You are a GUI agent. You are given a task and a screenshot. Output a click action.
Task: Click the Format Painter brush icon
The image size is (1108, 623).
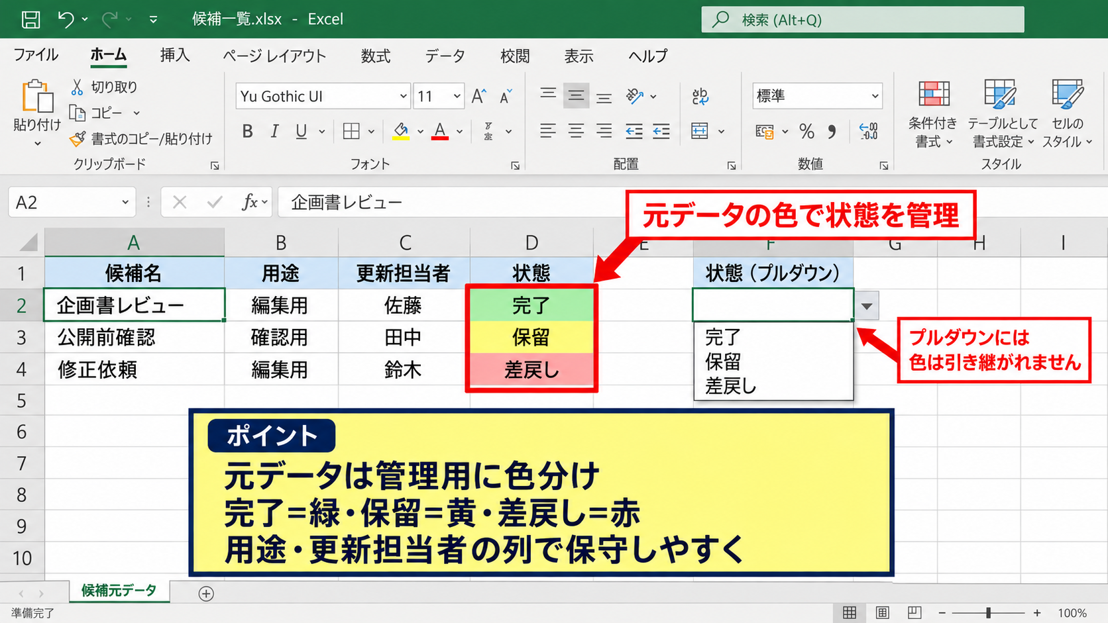tap(78, 139)
